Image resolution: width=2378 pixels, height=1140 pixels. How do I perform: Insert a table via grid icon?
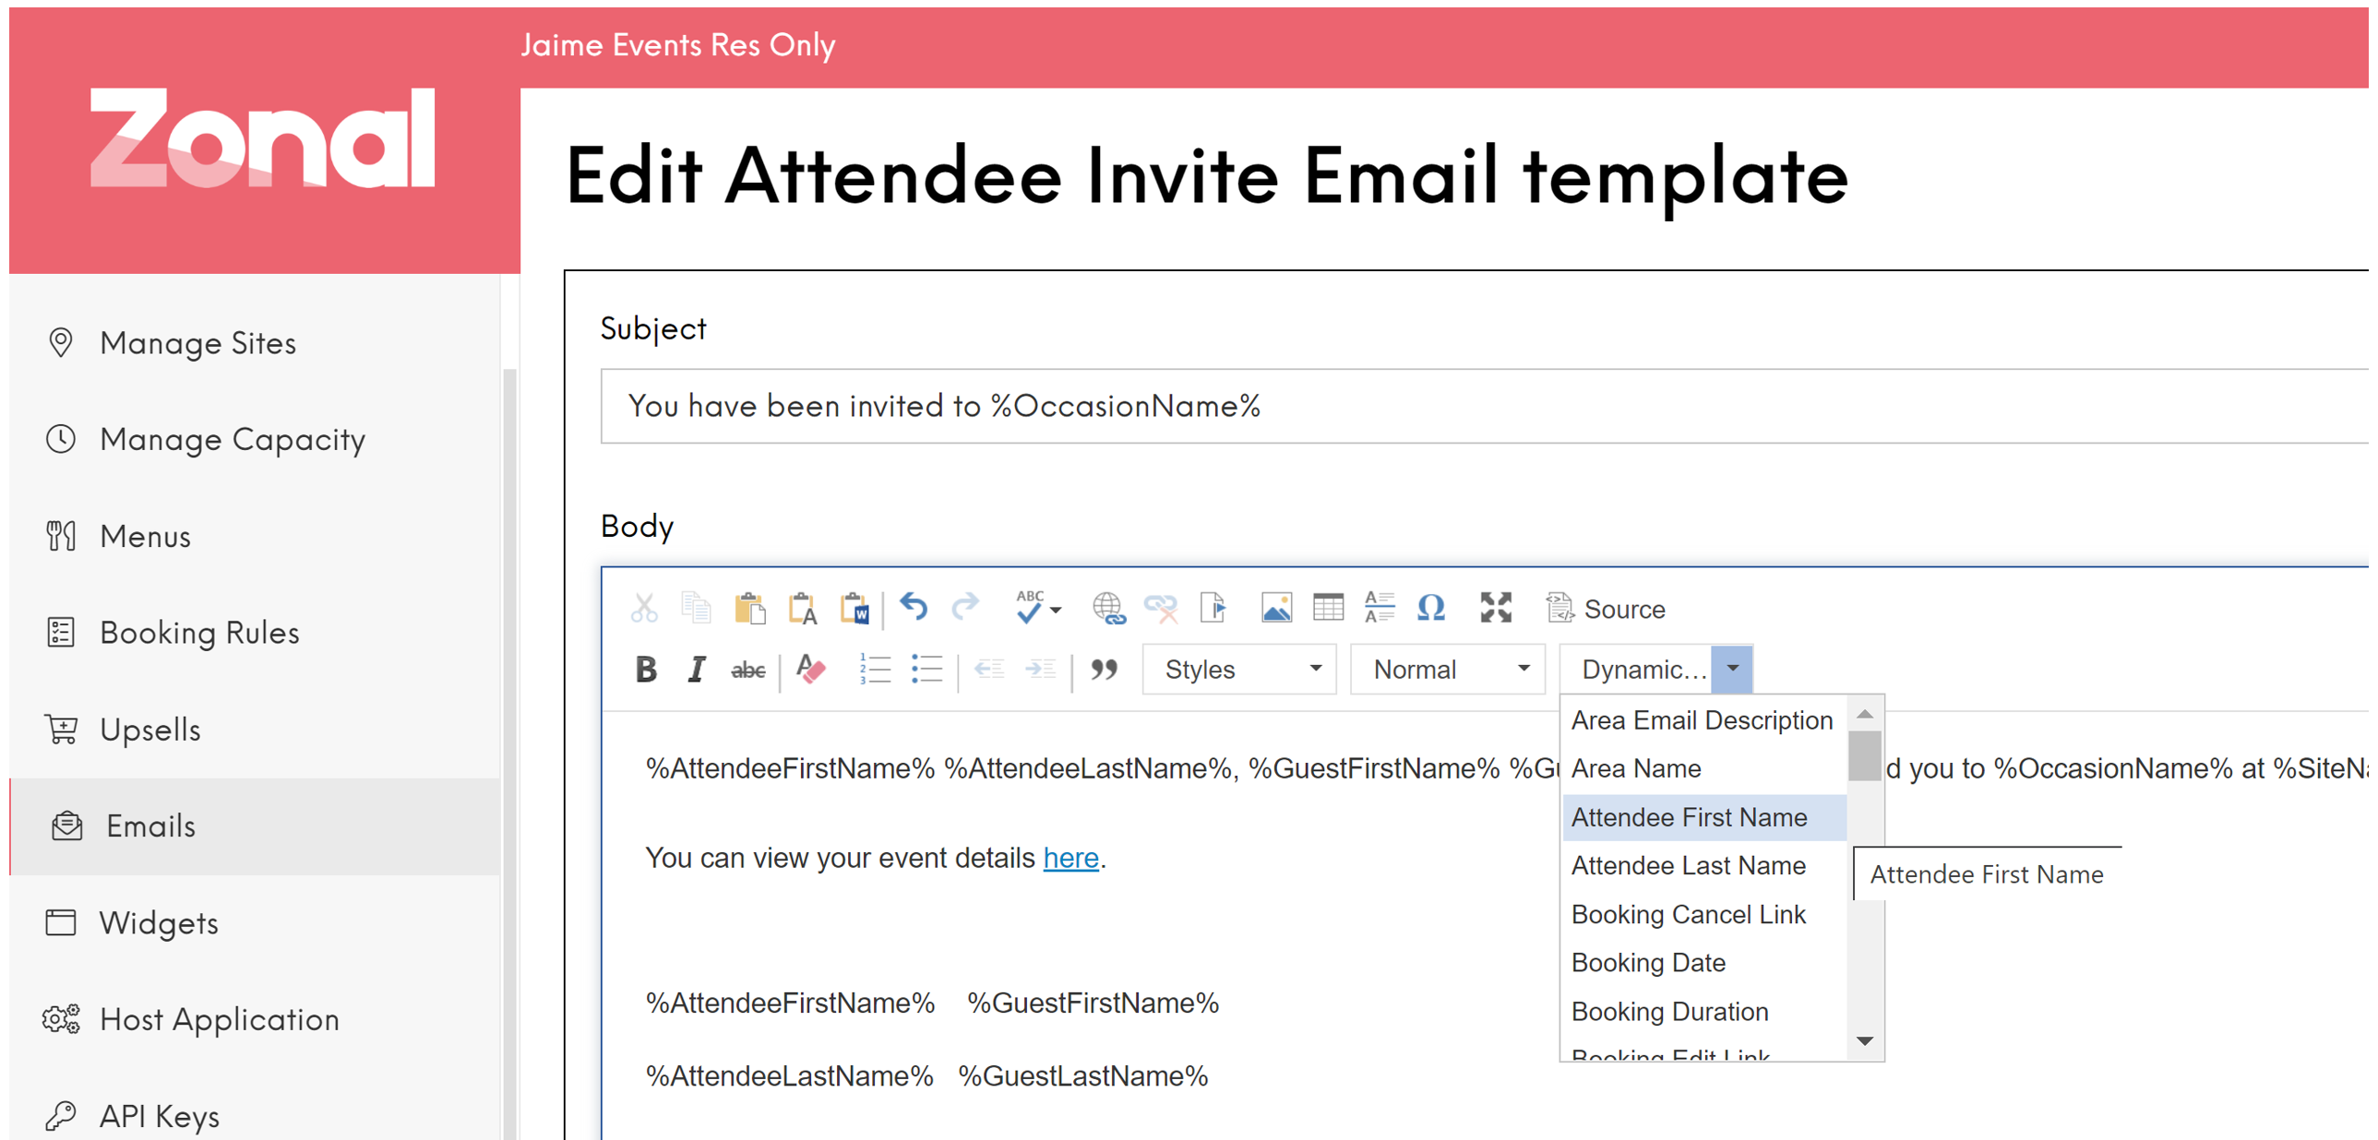tap(1329, 609)
